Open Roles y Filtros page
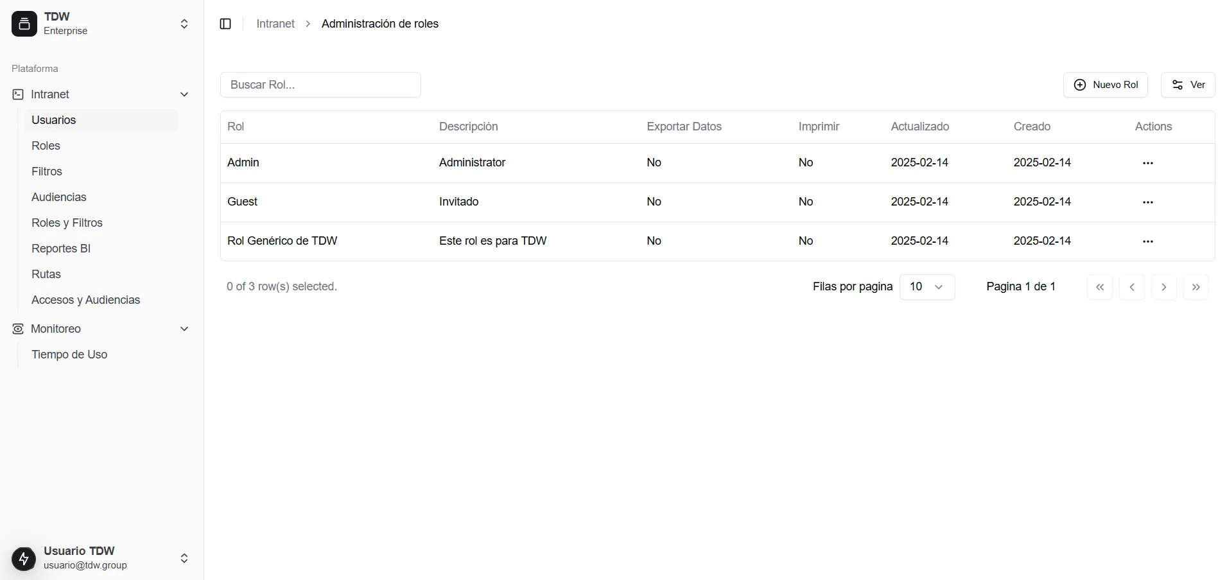Viewport: 1227px width, 580px height. click(101, 223)
